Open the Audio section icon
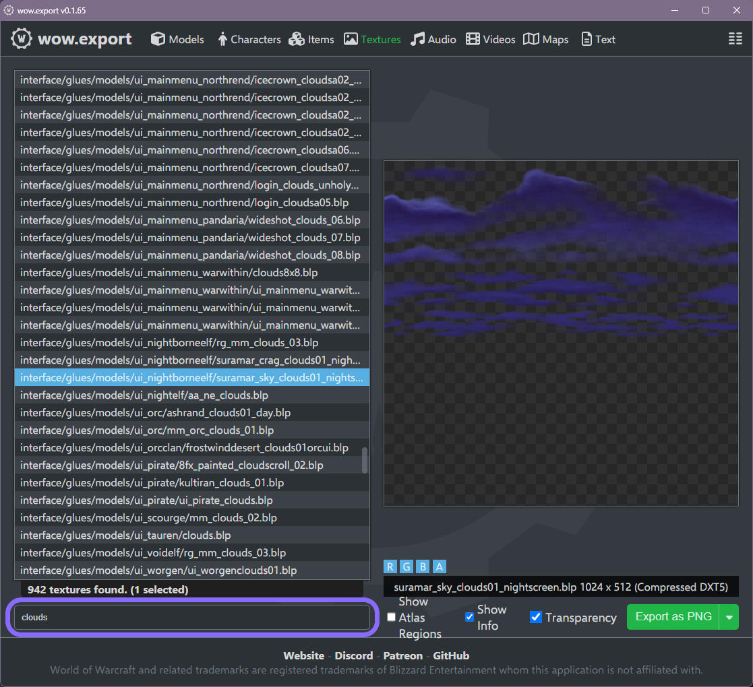The height and width of the screenshot is (687, 753). [x=419, y=39]
